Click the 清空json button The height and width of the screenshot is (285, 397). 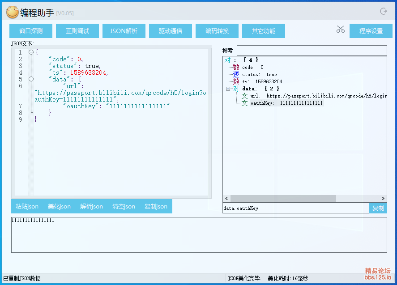[124, 206]
